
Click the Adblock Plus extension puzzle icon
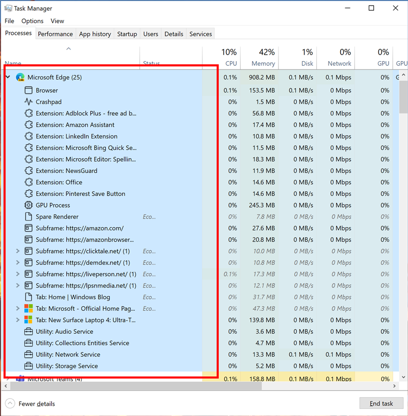(x=29, y=113)
